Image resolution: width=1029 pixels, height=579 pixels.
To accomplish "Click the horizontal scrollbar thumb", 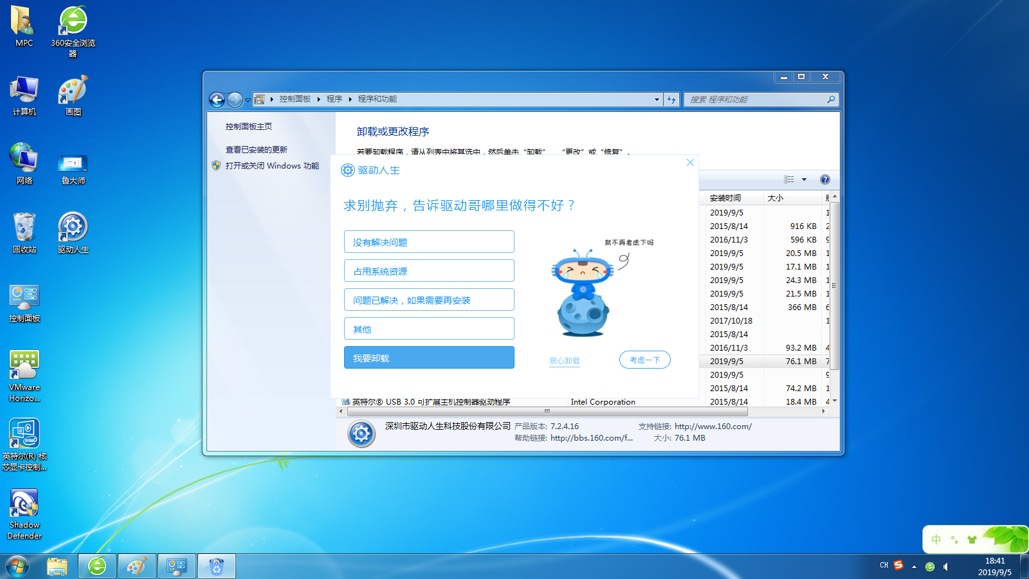I will pos(547,411).
